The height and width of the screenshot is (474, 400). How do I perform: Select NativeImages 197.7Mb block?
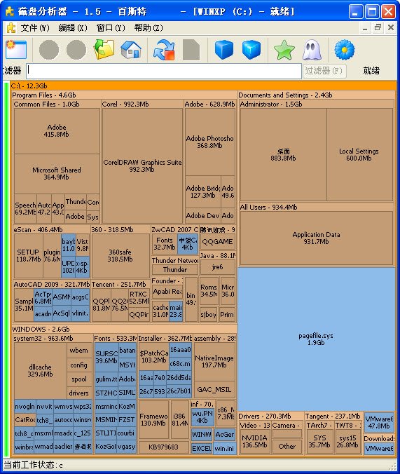(214, 362)
